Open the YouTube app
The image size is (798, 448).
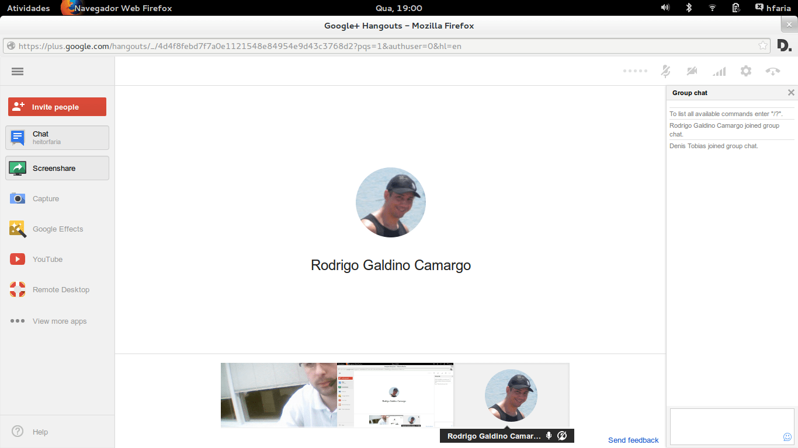click(47, 260)
